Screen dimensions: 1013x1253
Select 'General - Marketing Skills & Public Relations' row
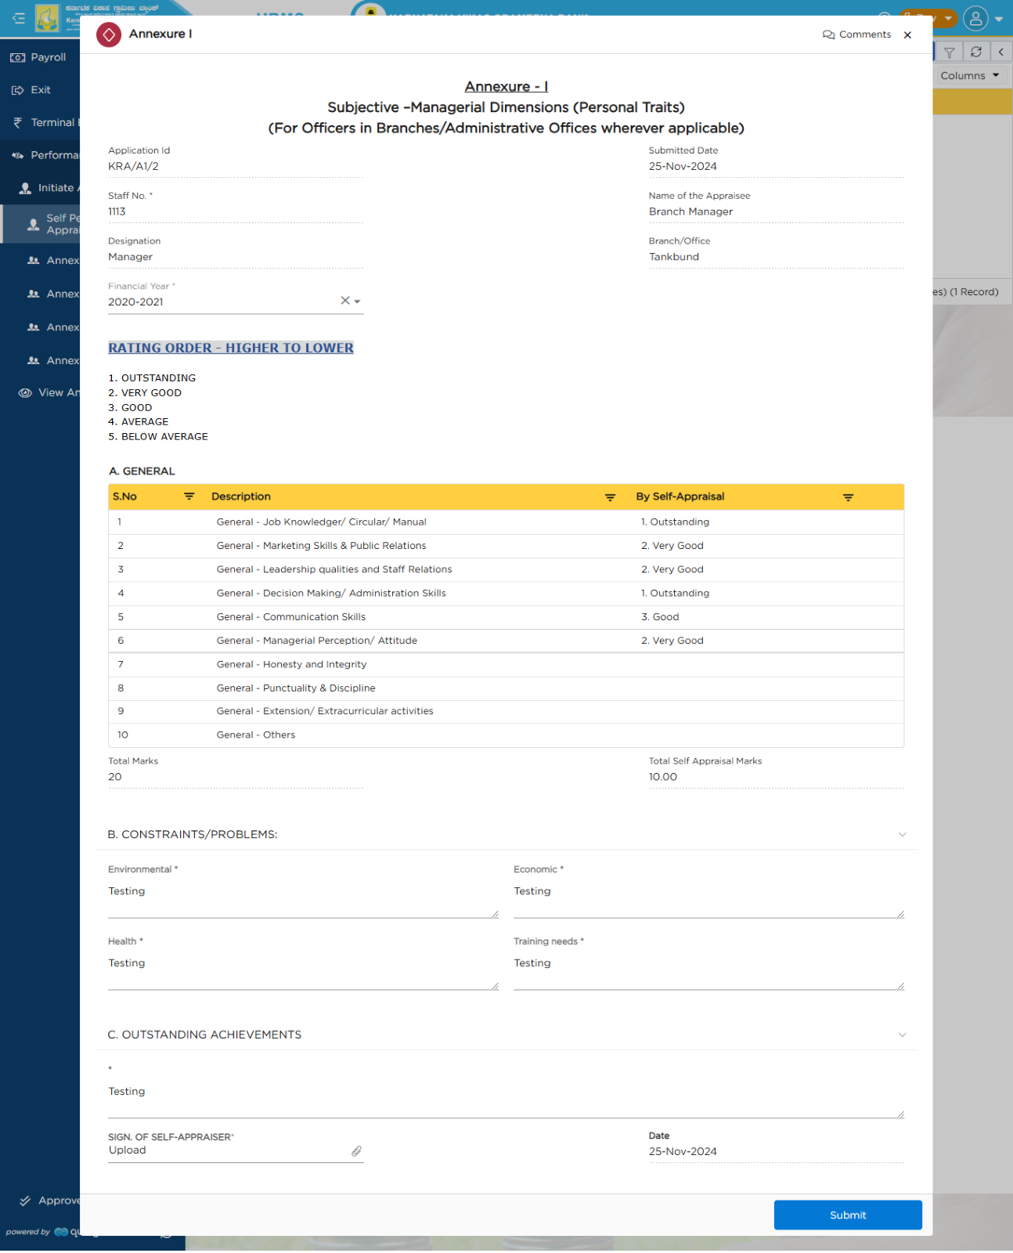tap(506, 546)
